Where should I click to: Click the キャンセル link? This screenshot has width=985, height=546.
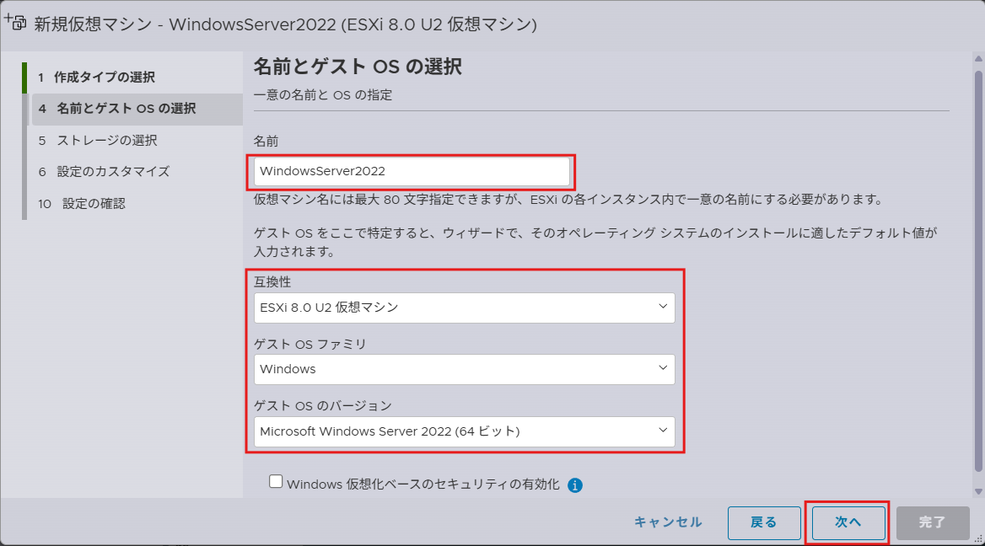(x=668, y=522)
